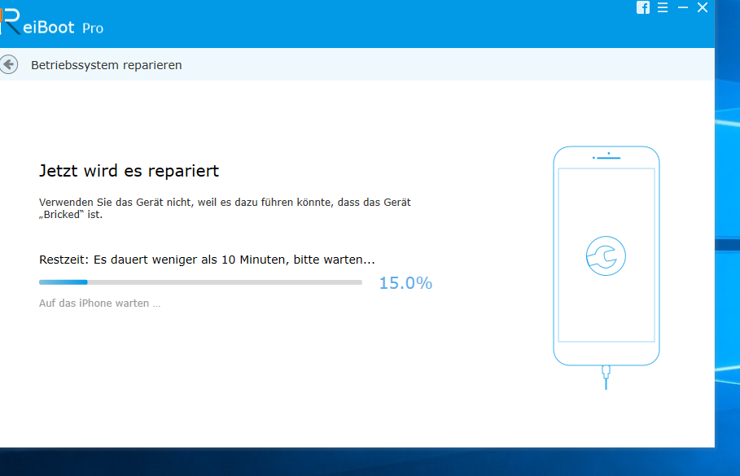Open the Facebook icon in title bar

643,7
